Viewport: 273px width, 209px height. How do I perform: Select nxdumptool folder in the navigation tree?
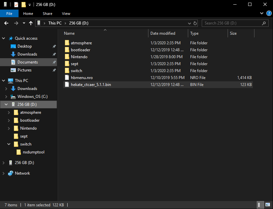coord(33,152)
